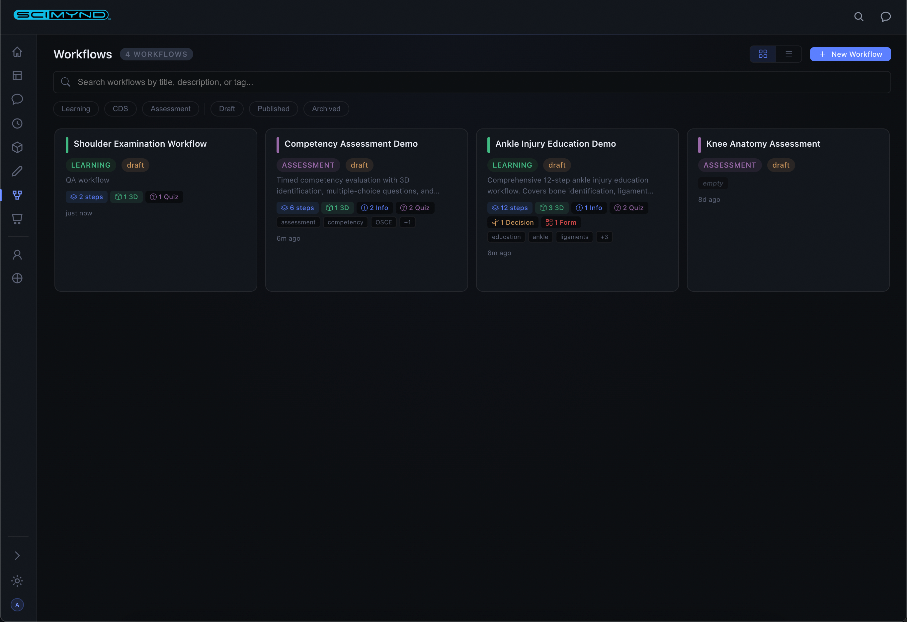Image resolution: width=907 pixels, height=622 pixels.
Task: Select the 3D models cube icon
Action: [x=17, y=147]
